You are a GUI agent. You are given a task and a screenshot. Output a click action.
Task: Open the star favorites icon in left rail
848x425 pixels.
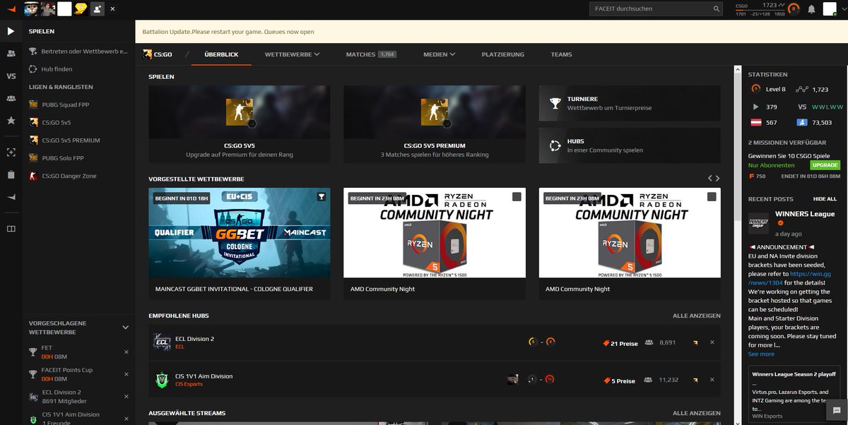(11, 121)
